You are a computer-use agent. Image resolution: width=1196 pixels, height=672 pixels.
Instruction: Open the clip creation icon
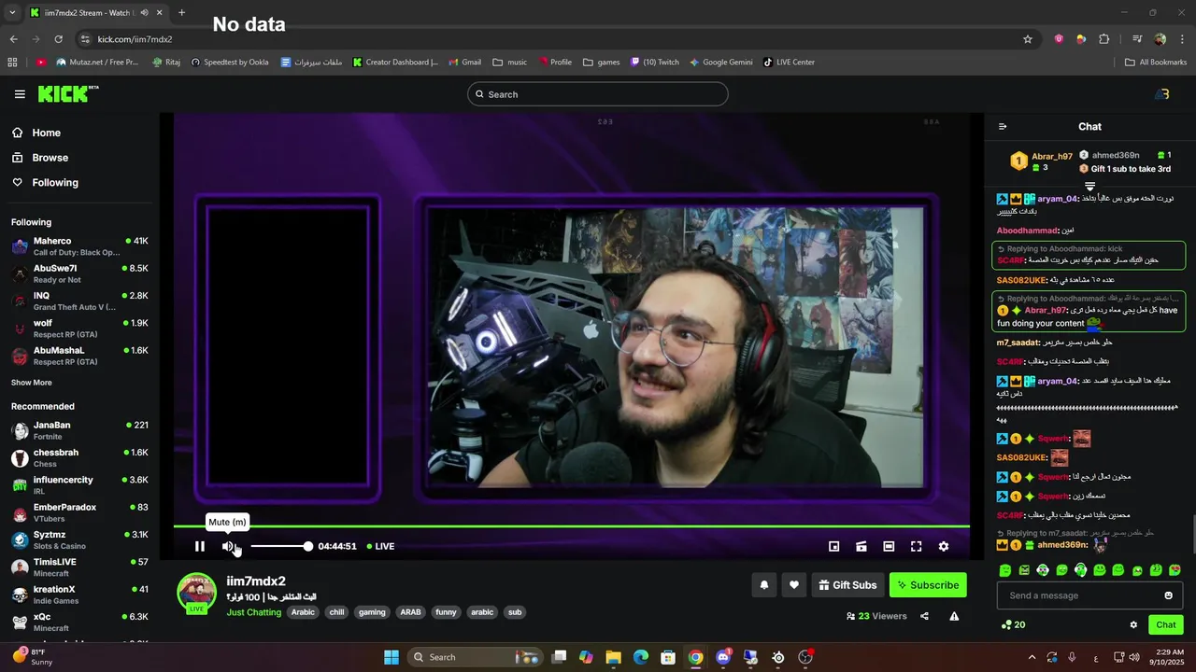[x=861, y=546]
